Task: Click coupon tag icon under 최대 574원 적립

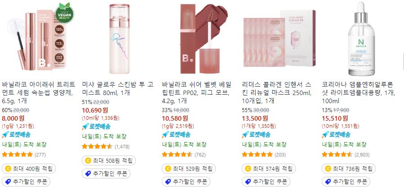Action: pyautogui.click(x=248, y=182)
